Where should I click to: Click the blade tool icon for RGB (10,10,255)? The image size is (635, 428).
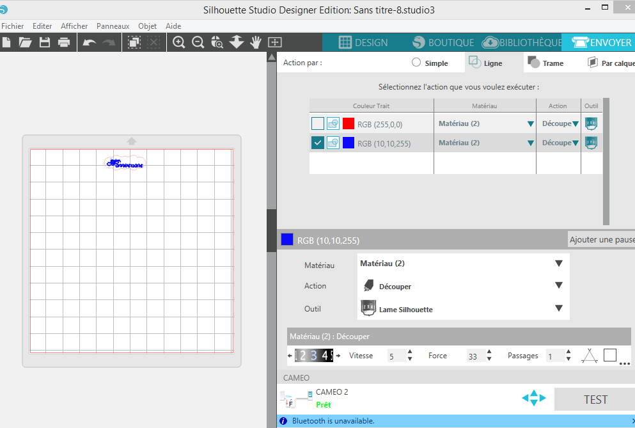pos(592,143)
